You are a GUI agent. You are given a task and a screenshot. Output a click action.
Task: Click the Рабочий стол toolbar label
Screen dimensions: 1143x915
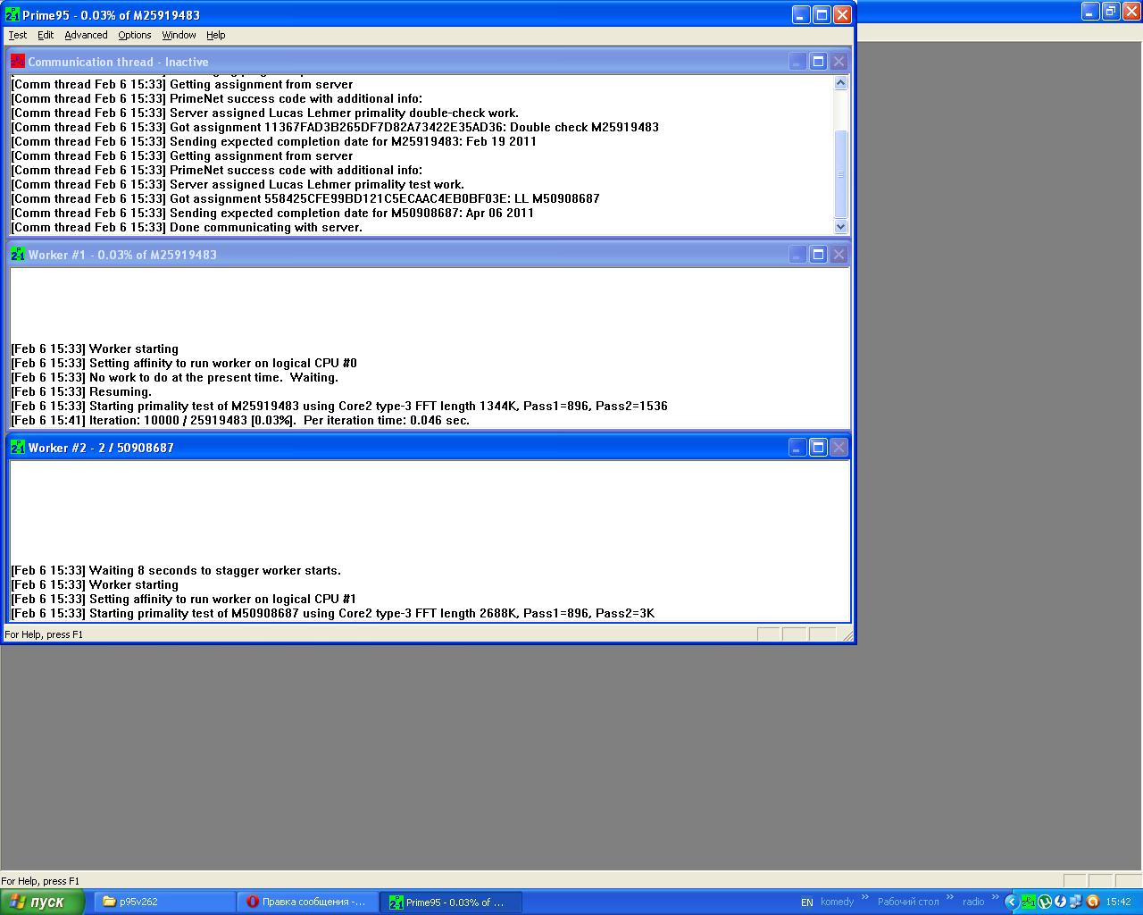[x=908, y=902]
